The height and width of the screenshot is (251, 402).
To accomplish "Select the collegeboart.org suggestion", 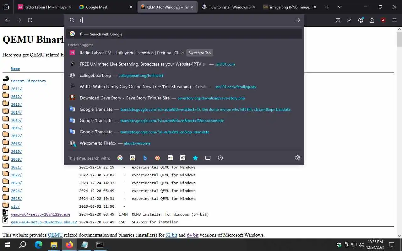I will point(184,75).
